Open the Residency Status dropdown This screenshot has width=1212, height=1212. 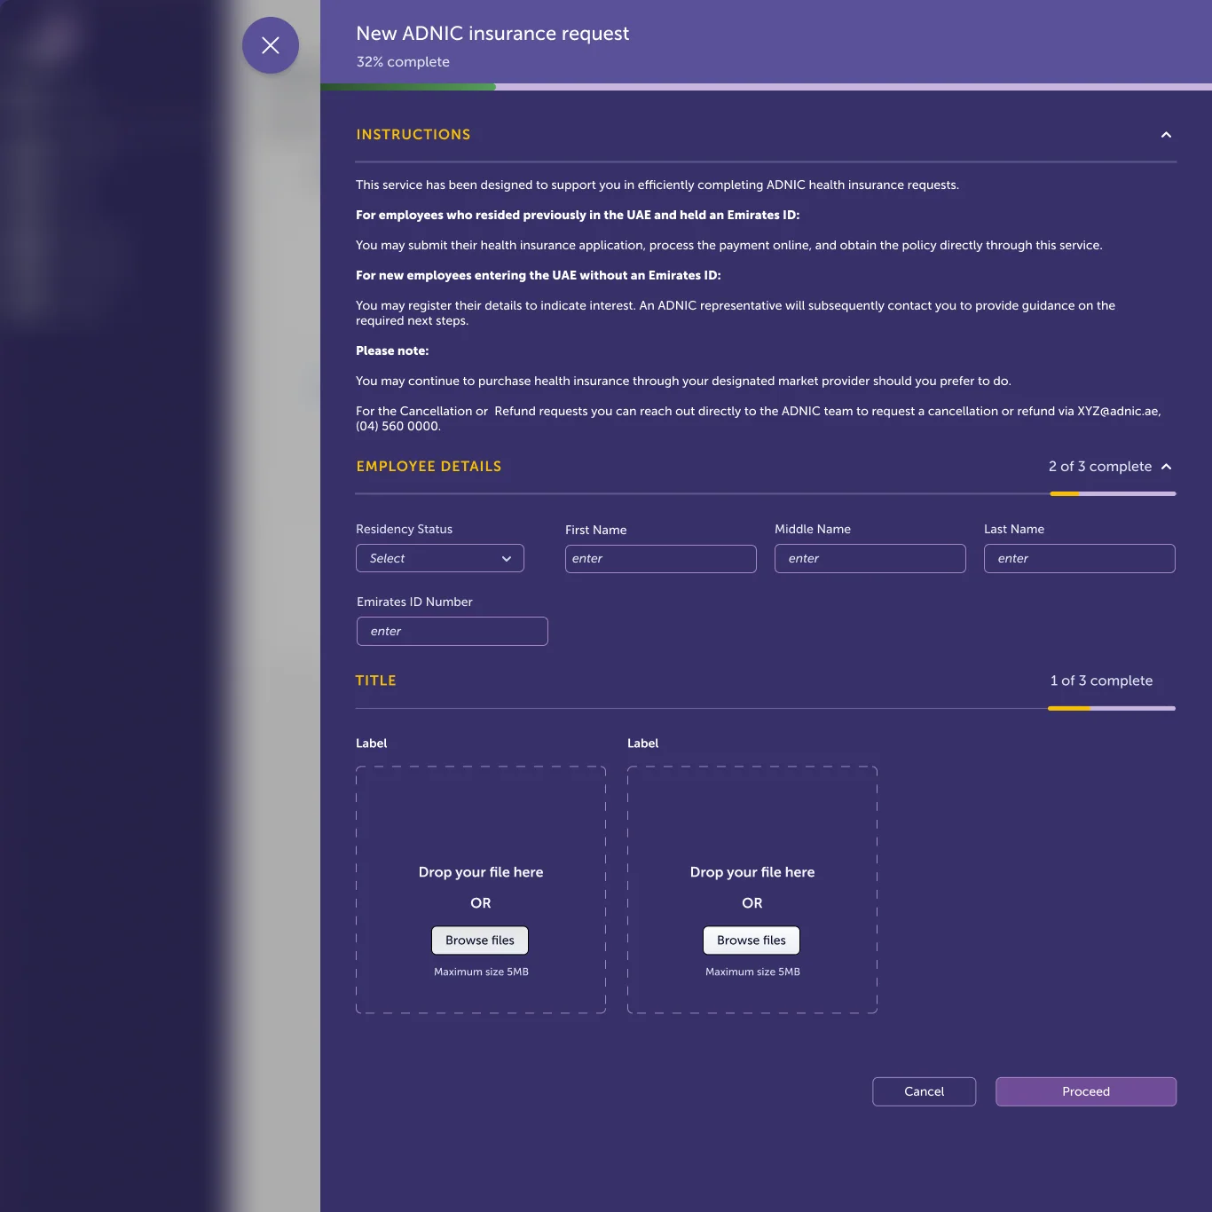[440, 558]
